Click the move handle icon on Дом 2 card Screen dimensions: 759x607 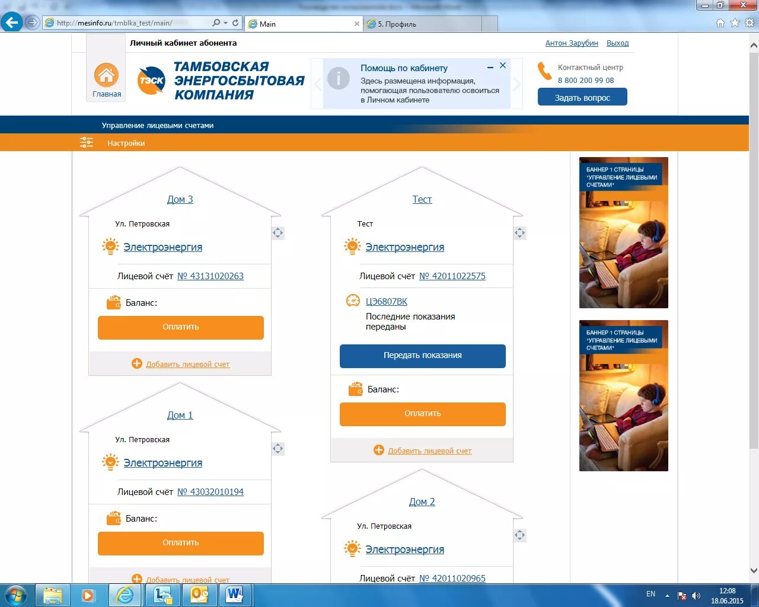click(x=520, y=535)
